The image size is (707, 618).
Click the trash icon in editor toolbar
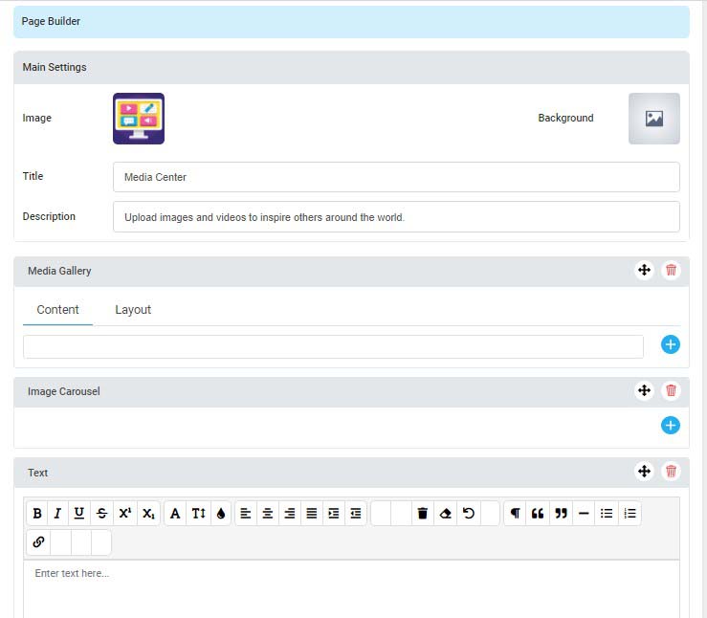click(423, 513)
